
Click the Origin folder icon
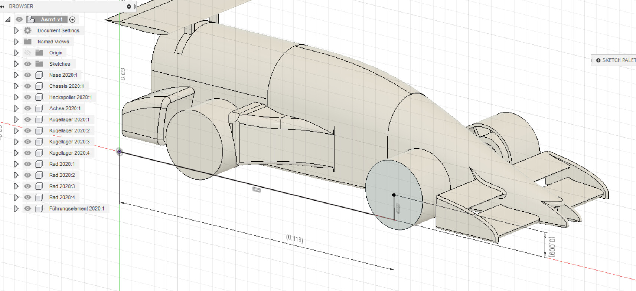point(39,53)
